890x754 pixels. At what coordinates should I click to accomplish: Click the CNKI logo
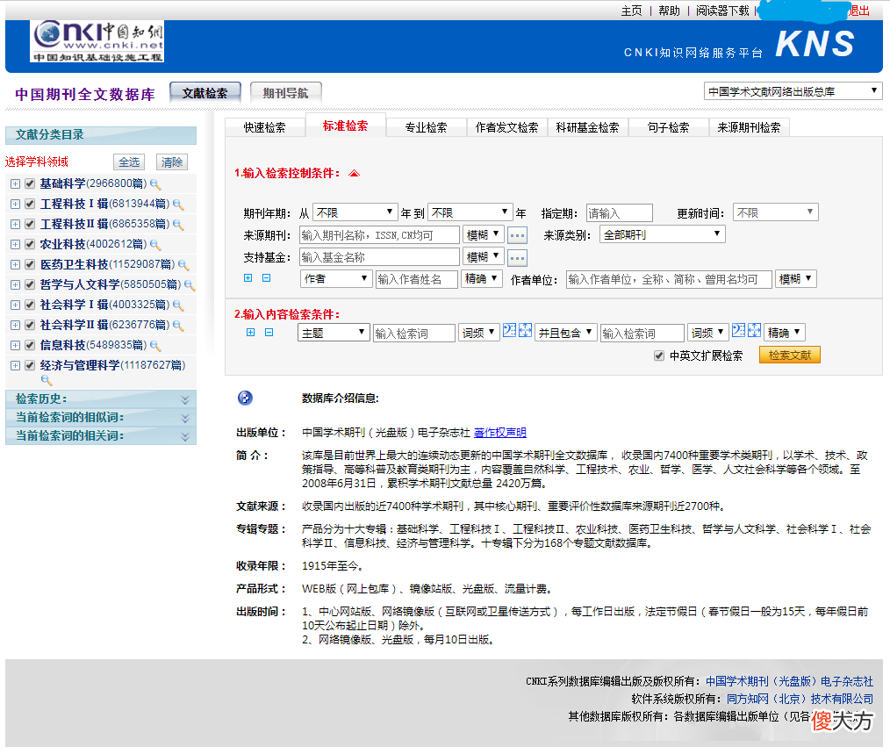point(97,41)
